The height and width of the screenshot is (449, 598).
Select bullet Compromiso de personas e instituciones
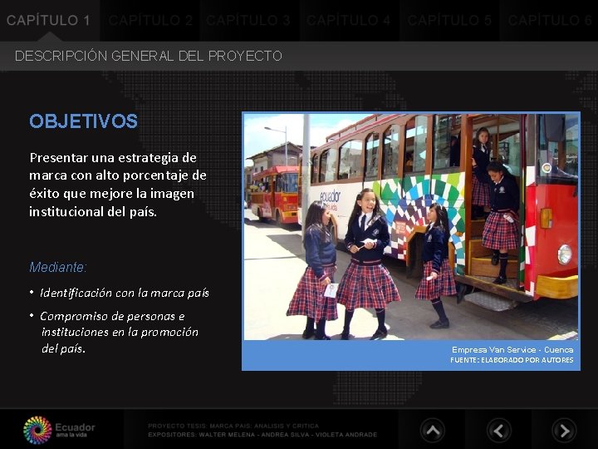(x=120, y=332)
